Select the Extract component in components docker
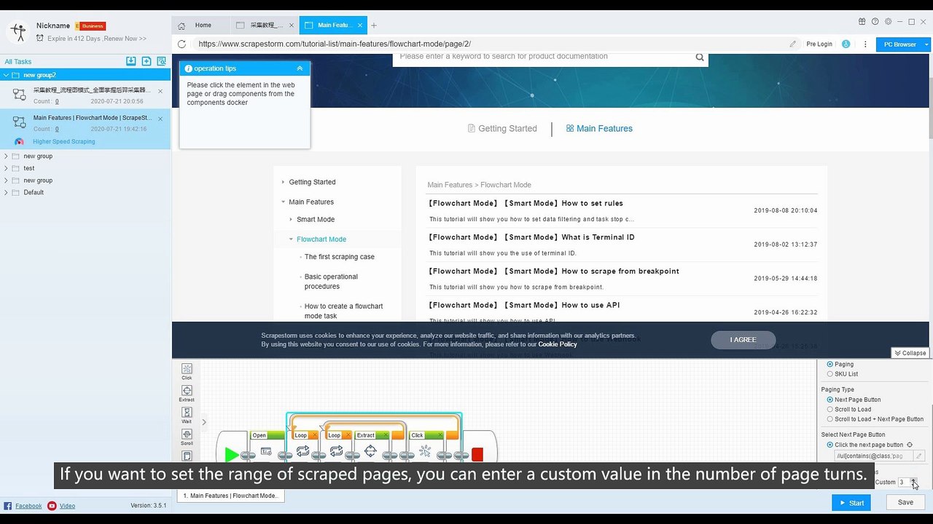 [187, 393]
